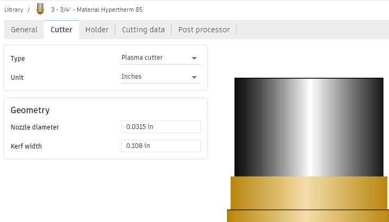389x222 pixels.
Task: Click the Unit label
Action: (x=17, y=78)
